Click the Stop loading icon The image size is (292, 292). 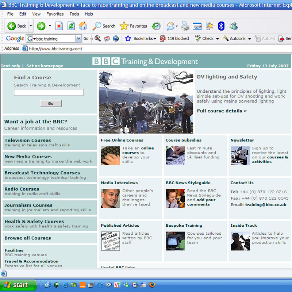point(59,26)
